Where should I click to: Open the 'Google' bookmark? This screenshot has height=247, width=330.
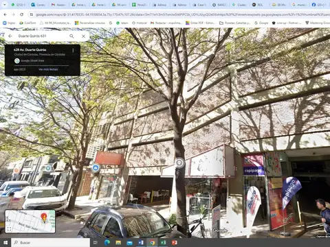pyautogui.click(x=261, y=23)
